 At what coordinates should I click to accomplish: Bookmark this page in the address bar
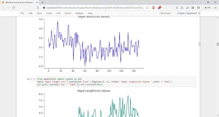pos(38,8)
